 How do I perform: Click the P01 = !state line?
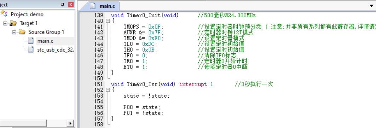[143, 113]
